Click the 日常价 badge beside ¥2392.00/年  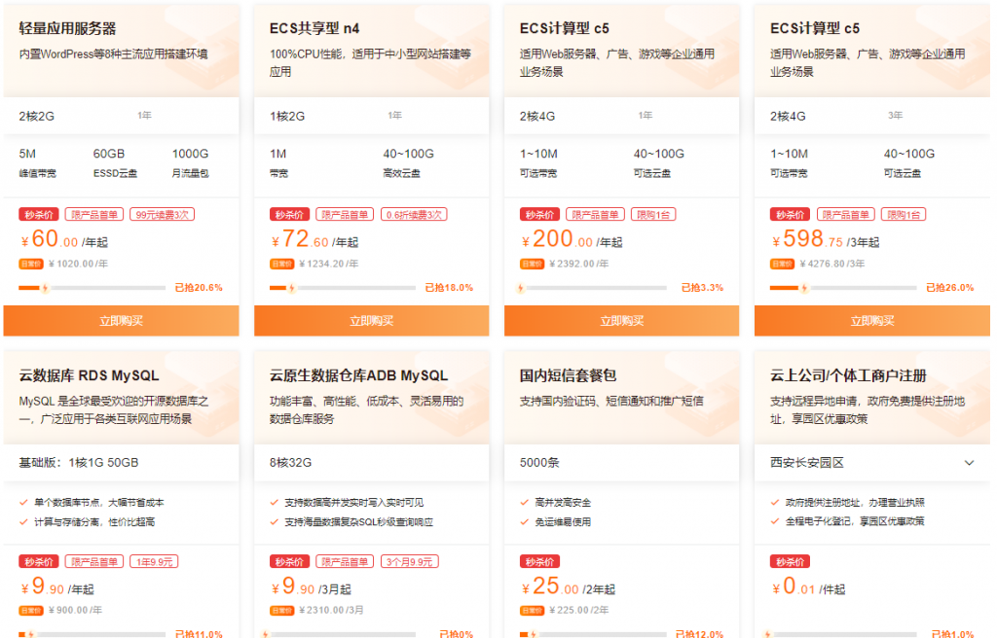coord(532,264)
